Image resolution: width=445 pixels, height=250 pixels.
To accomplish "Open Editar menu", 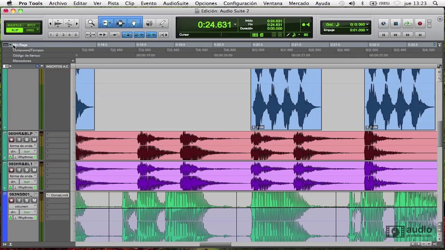I will point(80,3).
